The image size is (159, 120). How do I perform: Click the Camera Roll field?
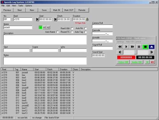[x=102, y=26]
